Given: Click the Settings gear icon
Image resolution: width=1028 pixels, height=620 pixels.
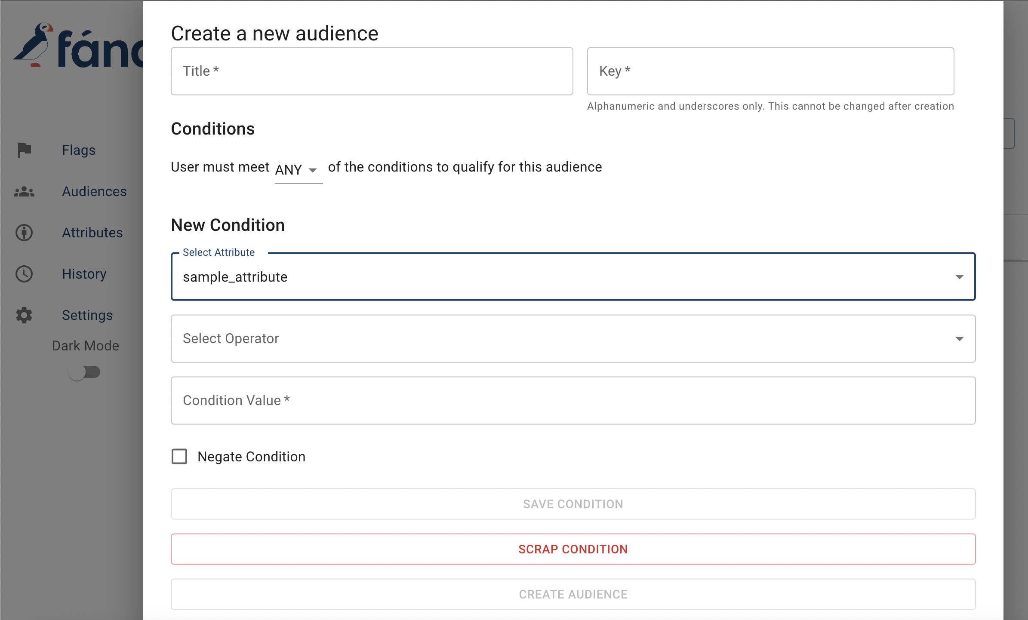Looking at the screenshot, I should pyautogui.click(x=24, y=315).
